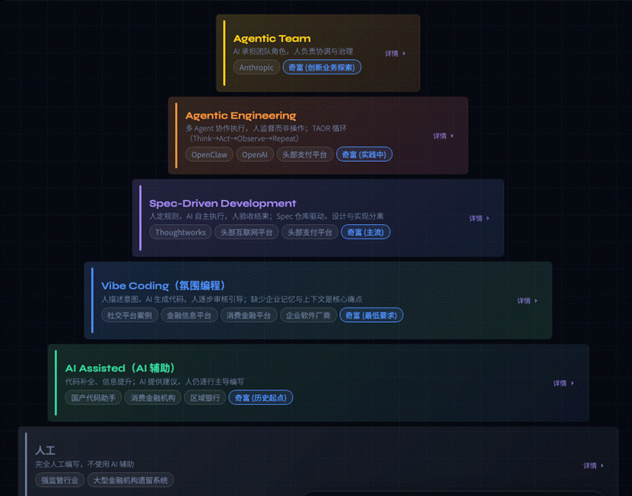Click the Agentic Engineering heading
The height and width of the screenshot is (496, 632).
pos(240,115)
